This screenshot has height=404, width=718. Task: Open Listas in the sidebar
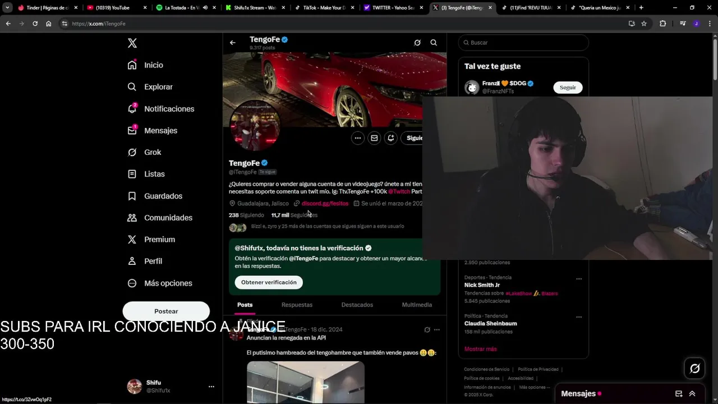pos(146,174)
